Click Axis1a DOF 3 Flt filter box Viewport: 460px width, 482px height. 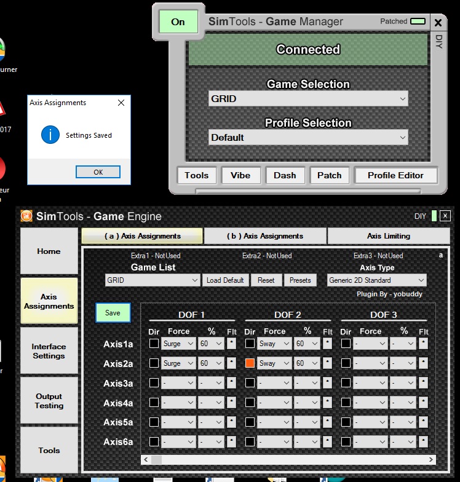point(423,343)
